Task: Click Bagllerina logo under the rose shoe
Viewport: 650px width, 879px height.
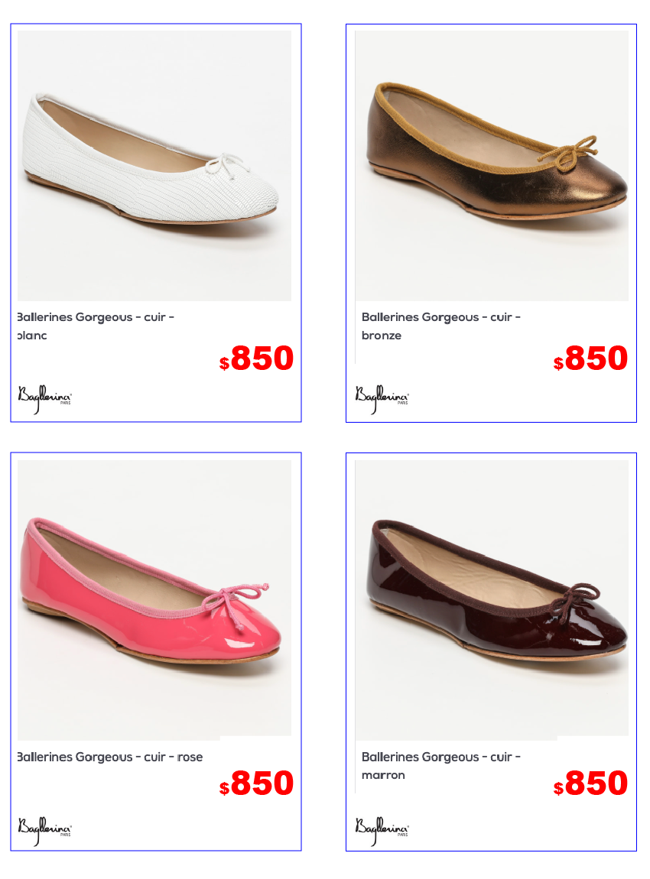Action: point(45,830)
